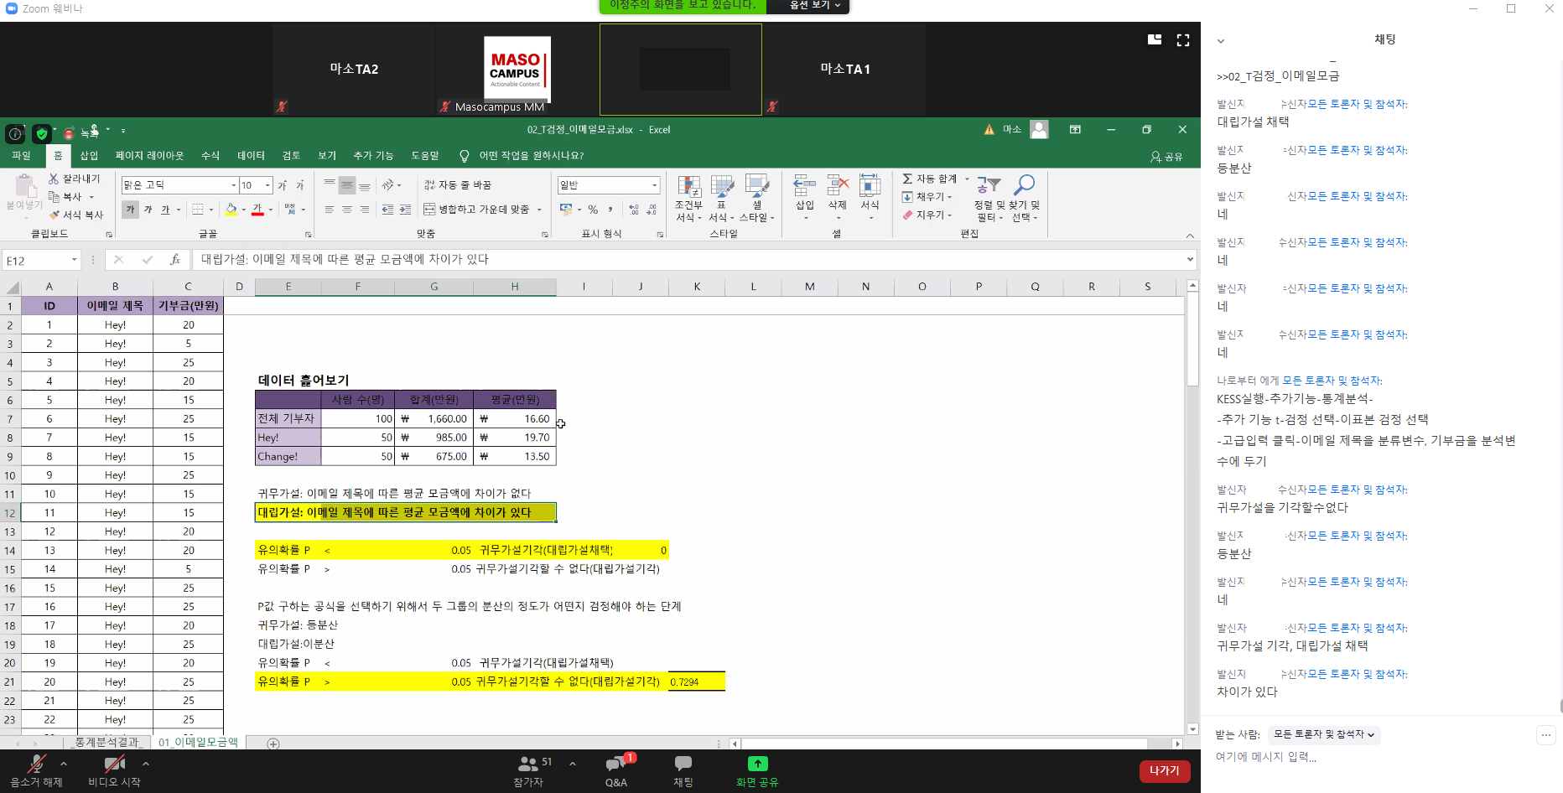Open the 삽입 ribbon tab
Viewport: 1563px width, 793px height.
(89, 156)
